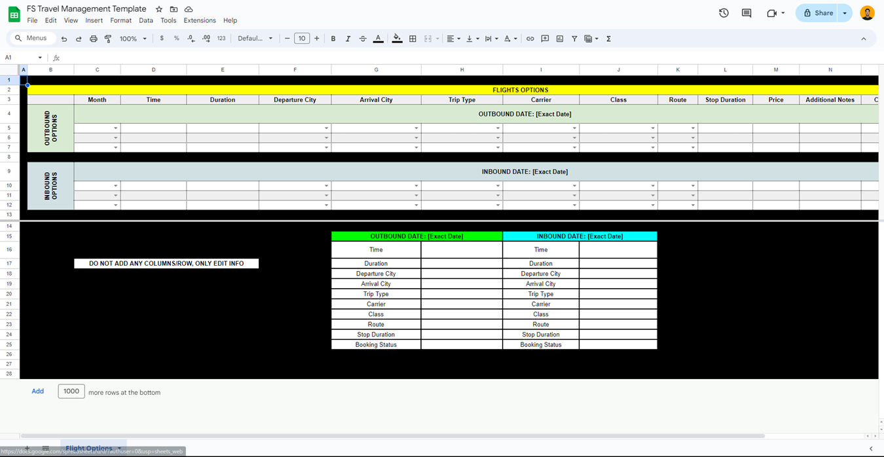
Task: Open the Data menu
Action: (146, 20)
